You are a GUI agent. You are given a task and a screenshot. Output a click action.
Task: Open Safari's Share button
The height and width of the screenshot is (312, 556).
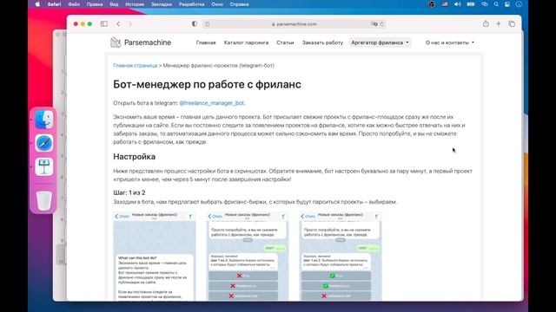[x=486, y=23]
